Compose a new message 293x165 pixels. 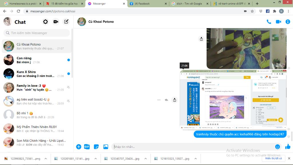[x=66, y=22]
